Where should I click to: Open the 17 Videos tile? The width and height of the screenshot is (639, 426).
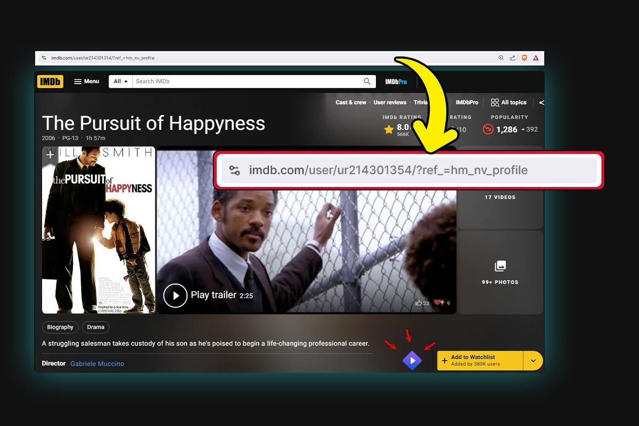point(500,197)
